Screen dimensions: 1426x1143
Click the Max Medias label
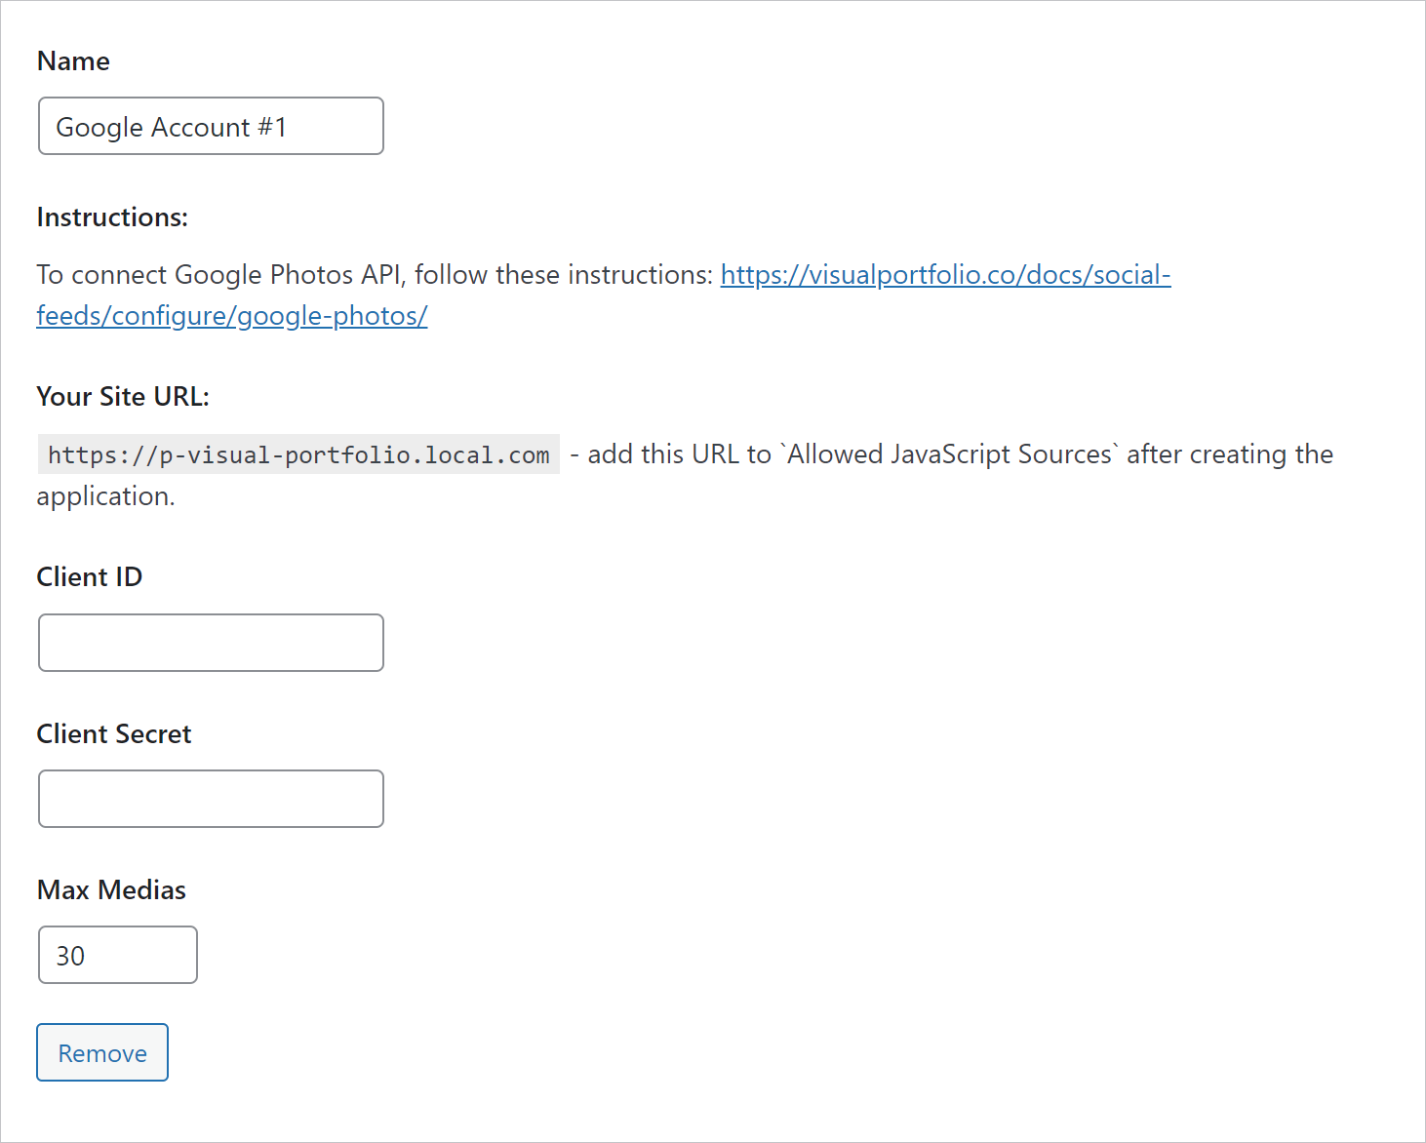click(111, 889)
